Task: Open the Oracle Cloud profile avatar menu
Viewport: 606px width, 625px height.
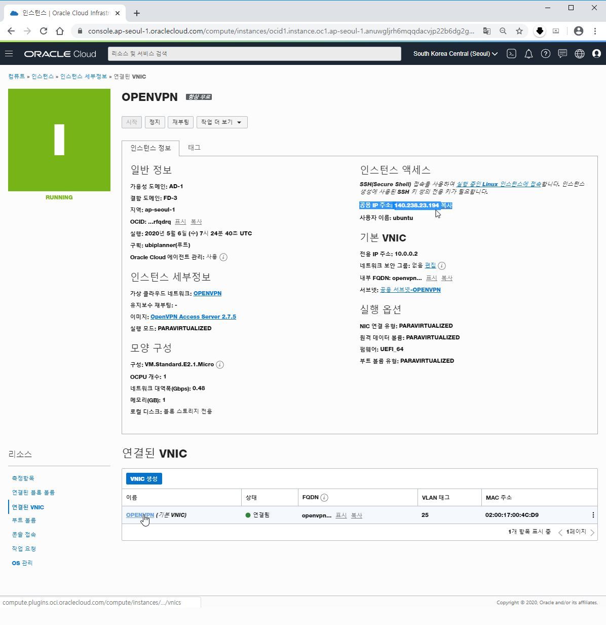Action: pos(597,53)
